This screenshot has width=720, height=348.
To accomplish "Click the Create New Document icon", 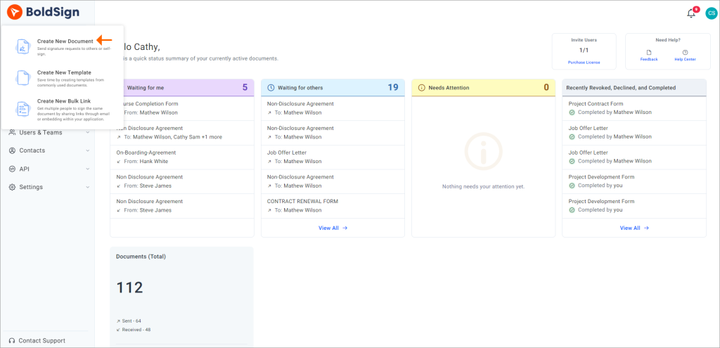I will click(24, 46).
